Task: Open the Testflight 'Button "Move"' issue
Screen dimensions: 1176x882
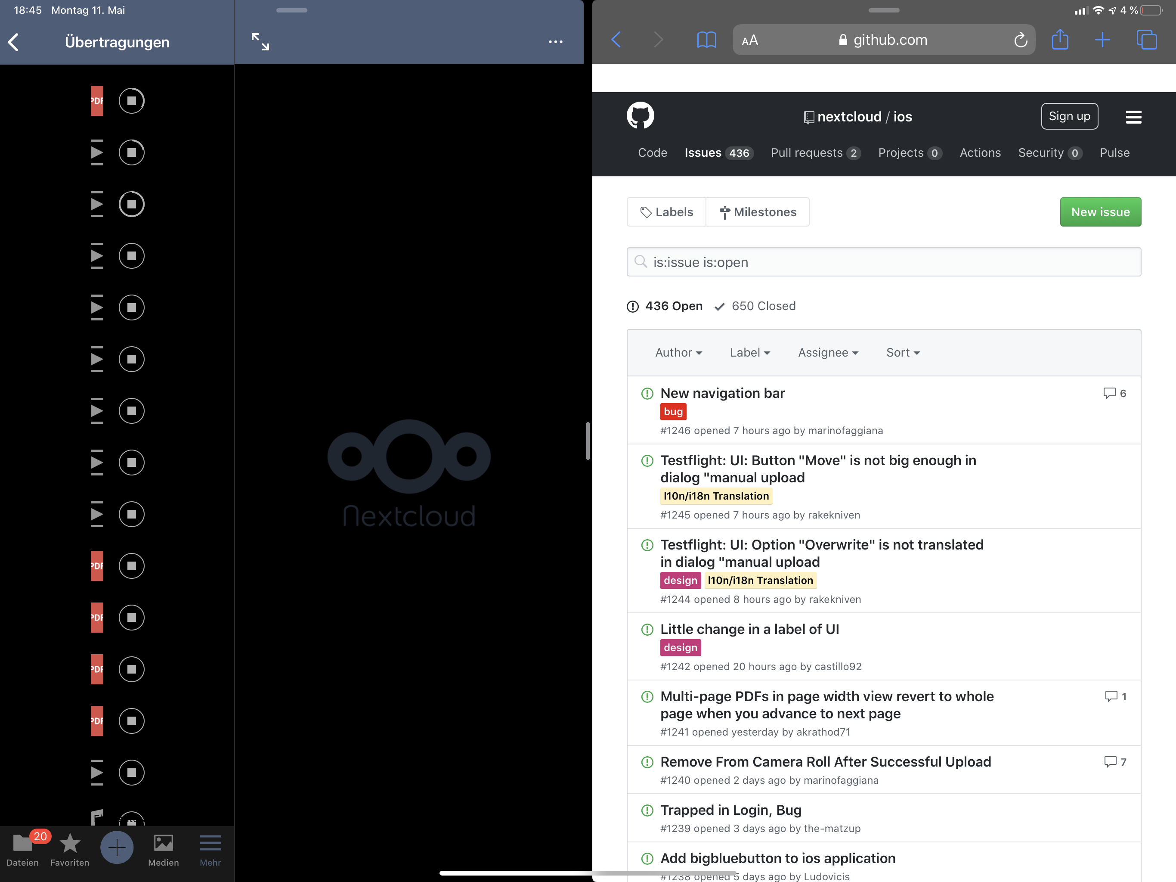Action: [818, 469]
